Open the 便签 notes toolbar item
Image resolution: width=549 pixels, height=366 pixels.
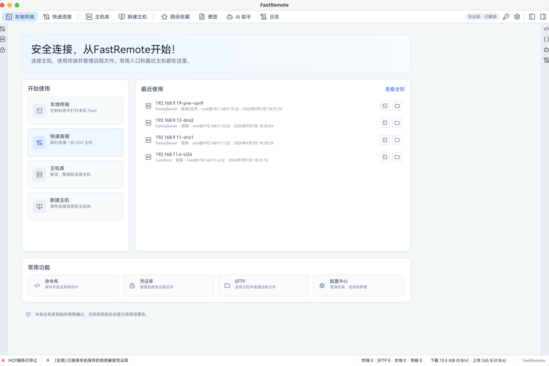(208, 17)
